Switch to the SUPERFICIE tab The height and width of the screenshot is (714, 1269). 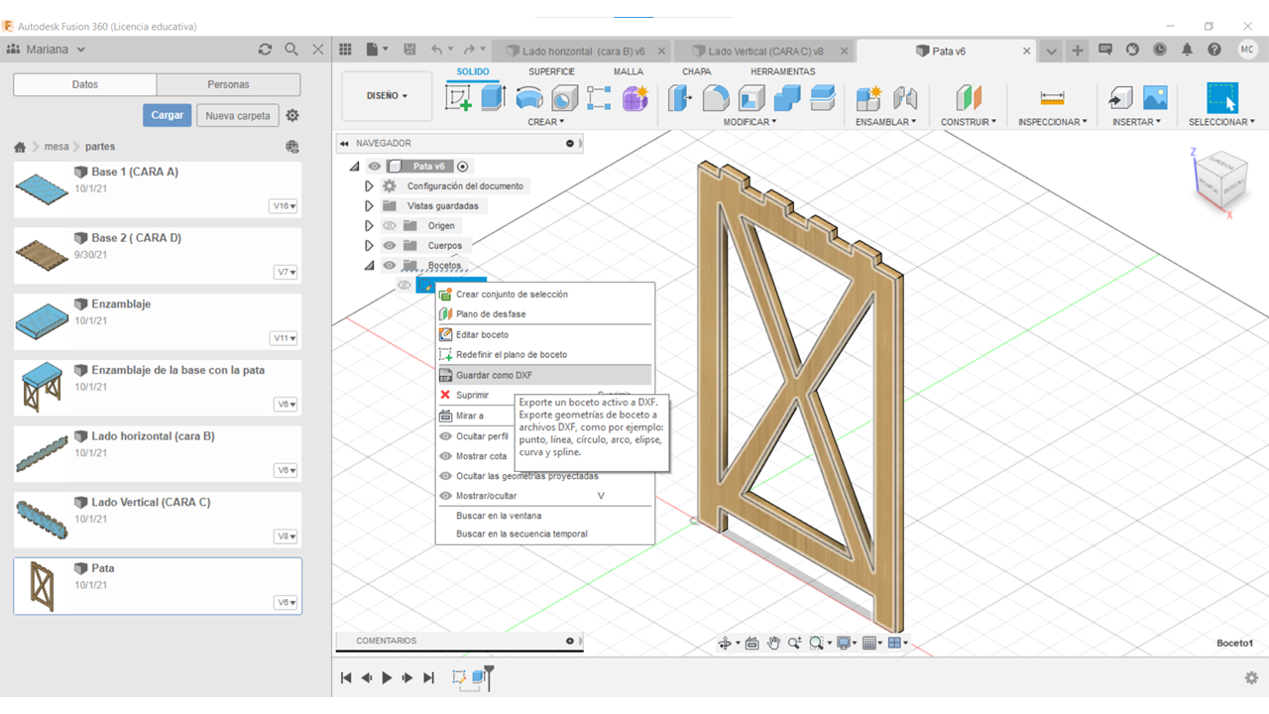pos(551,71)
